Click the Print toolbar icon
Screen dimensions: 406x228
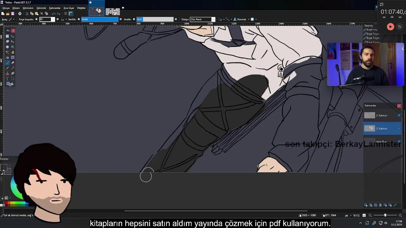coord(20,14)
